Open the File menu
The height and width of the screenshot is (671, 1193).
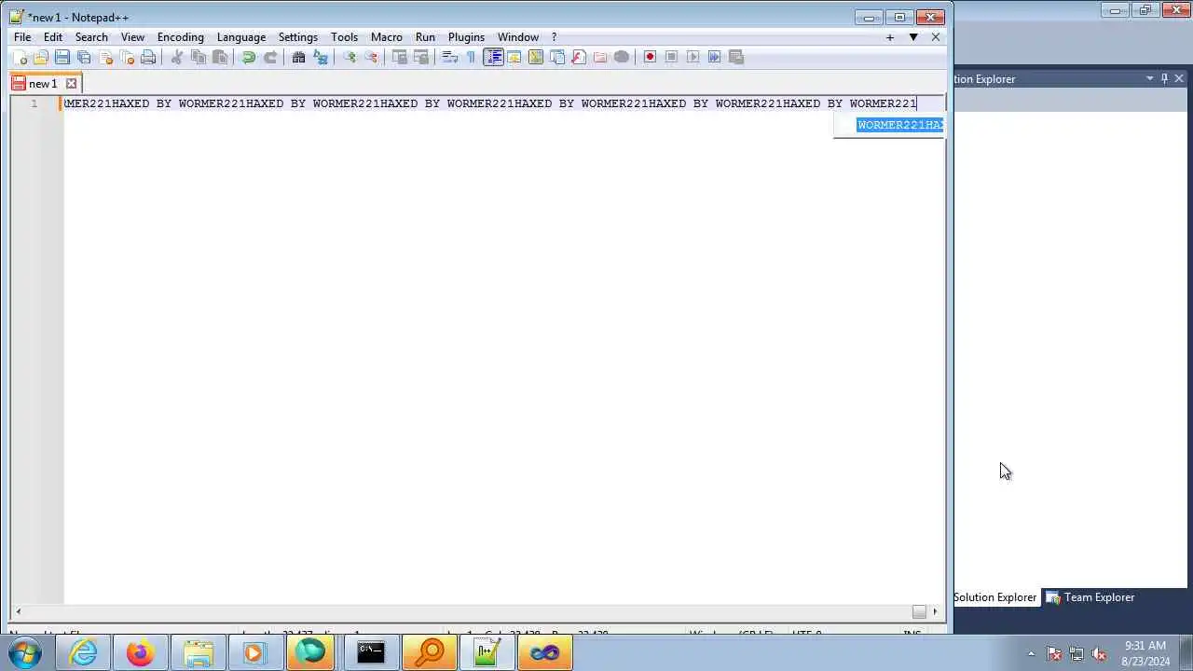(x=22, y=37)
